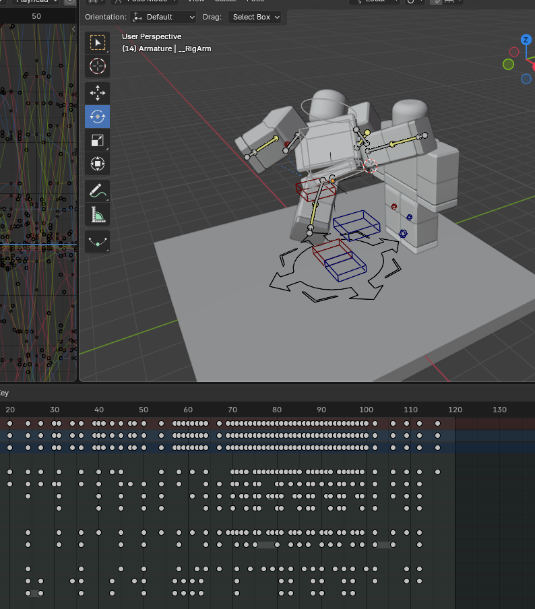Select small red marker on the standing leg
Viewport: 535px width, 609px height.
(x=394, y=207)
